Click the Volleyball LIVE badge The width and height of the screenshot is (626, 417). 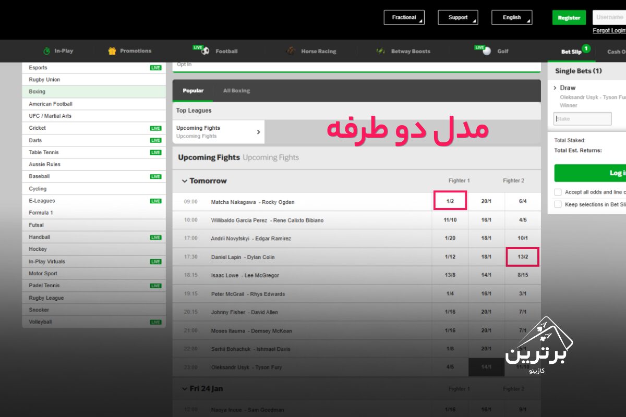[155, 322]
